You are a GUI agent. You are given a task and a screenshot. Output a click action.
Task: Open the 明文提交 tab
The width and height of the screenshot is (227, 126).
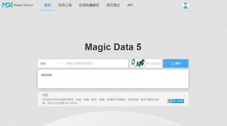[113, 5]
